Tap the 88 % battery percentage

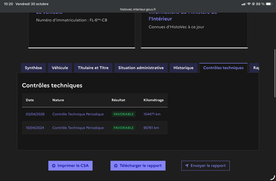(x=260, y=4)
